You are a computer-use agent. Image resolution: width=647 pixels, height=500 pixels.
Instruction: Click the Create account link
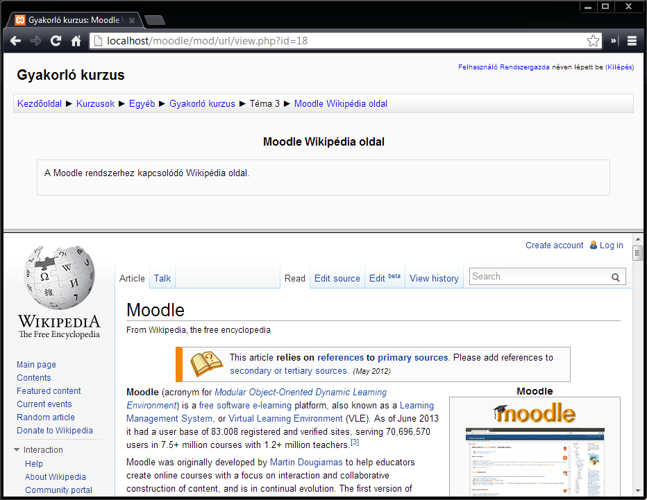[554, 245]
